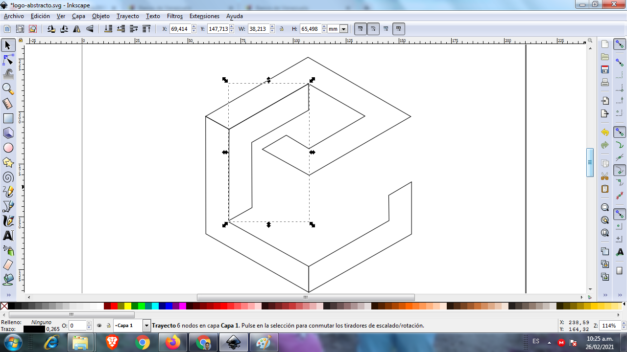Lower selection one step
This screenshot has height=352, width=627.
(x=121, y=29)
